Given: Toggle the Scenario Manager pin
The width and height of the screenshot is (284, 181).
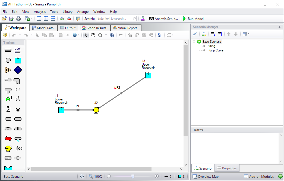Looking at the screenshot, I should click(279, 27).
